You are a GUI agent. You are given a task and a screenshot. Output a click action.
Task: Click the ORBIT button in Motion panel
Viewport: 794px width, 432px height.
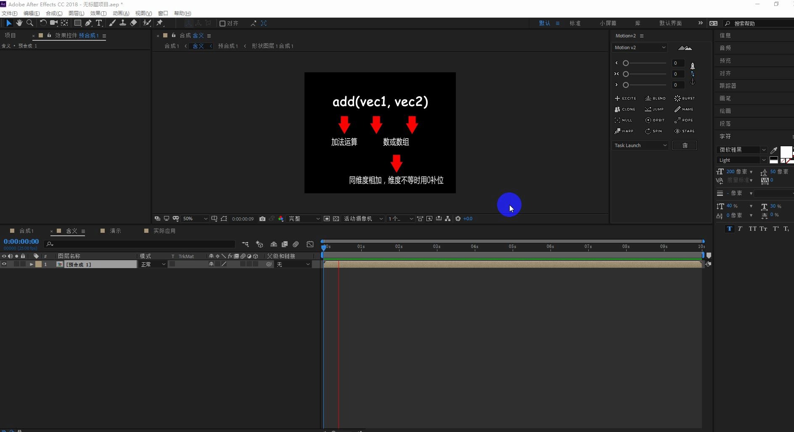click(655, 120)
